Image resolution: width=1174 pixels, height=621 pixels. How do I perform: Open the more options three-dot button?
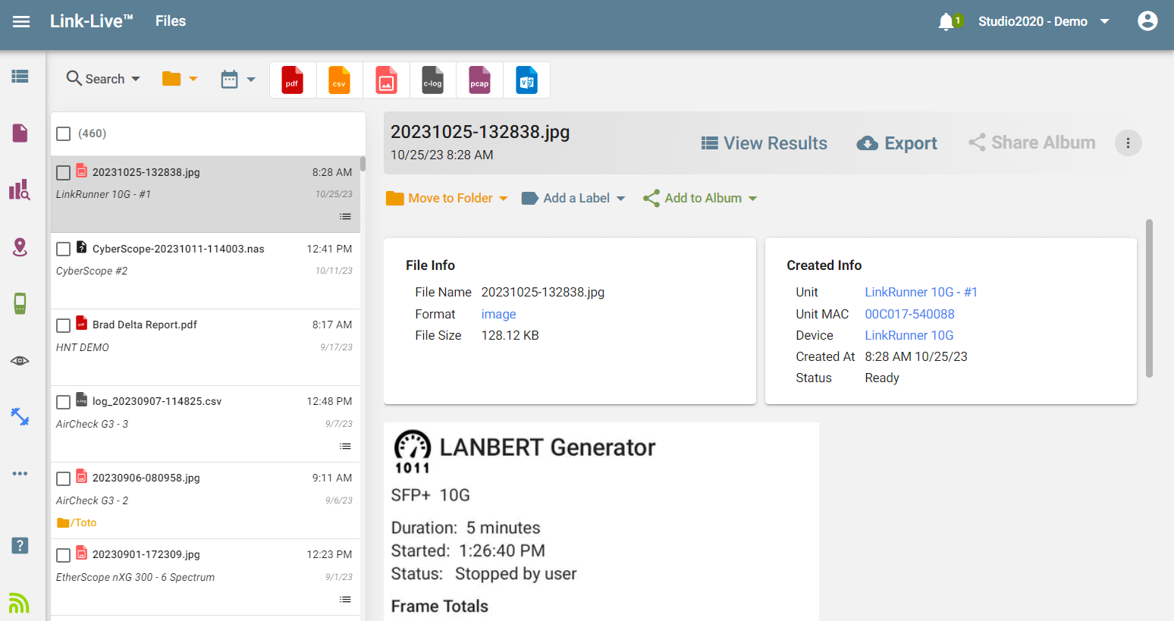point(1128,143)
